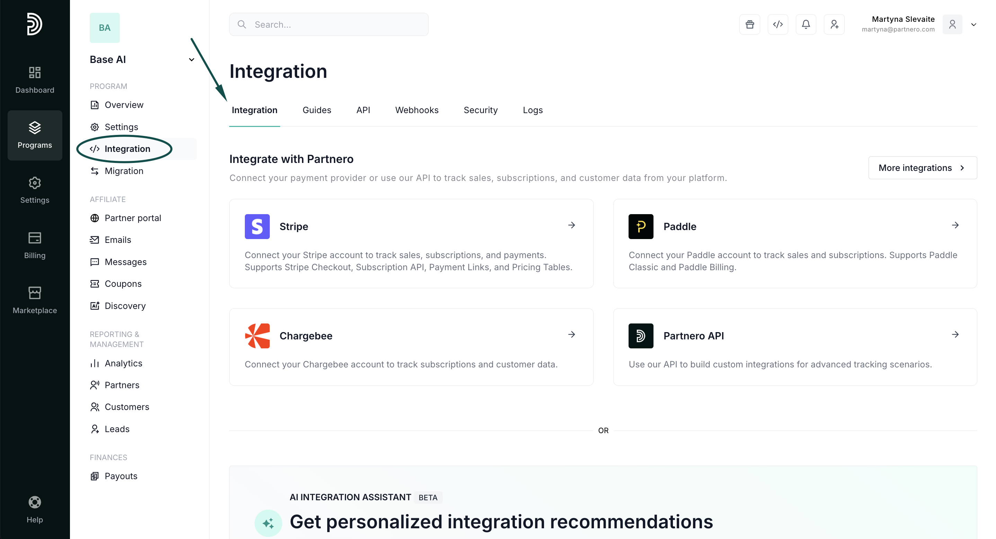Expand the Base AI program dropdown

tap(192, 60)
